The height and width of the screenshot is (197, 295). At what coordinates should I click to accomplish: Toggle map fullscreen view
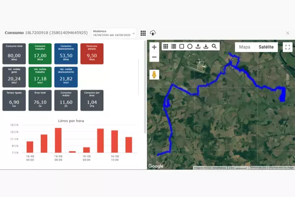click(x=288, y=47)
